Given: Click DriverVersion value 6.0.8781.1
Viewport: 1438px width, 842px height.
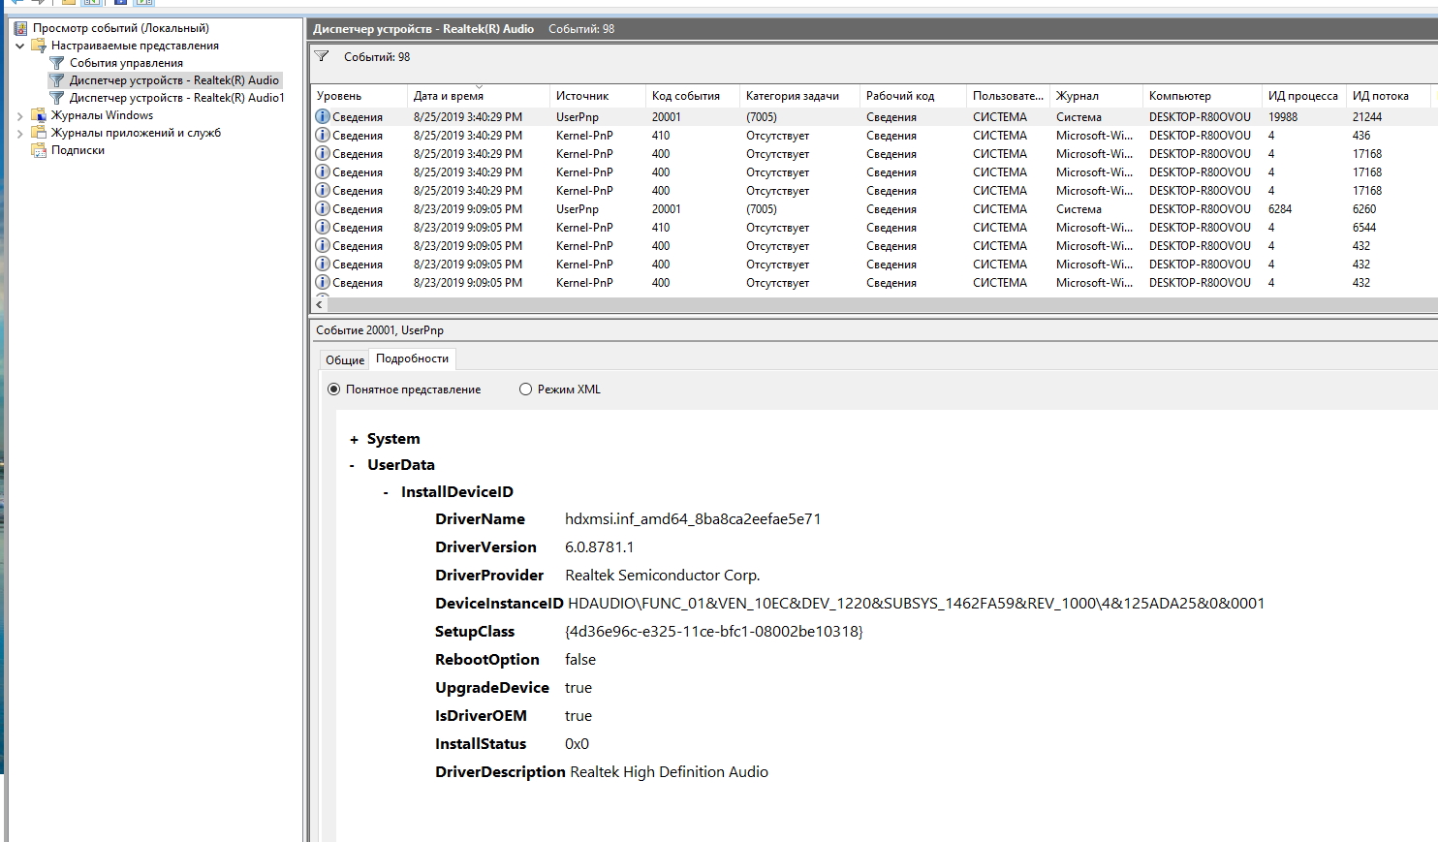Looking at the screenshot, I should [600, 547].
